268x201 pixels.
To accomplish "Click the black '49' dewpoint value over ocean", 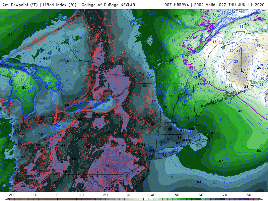I will 240,111.
